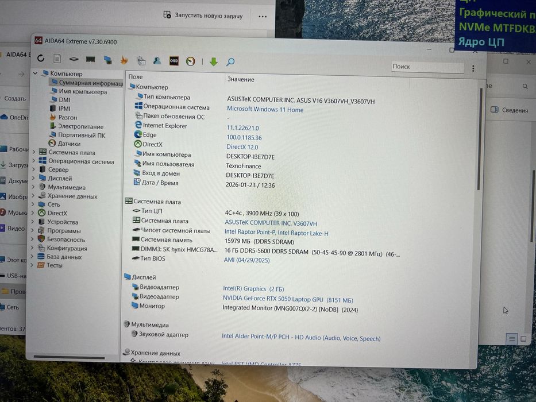This screenshot has height=402, width=536.
Task: Open the Intel Raptor Point-P chipset link
Action: pyautogui.click(x=276, y=233)
